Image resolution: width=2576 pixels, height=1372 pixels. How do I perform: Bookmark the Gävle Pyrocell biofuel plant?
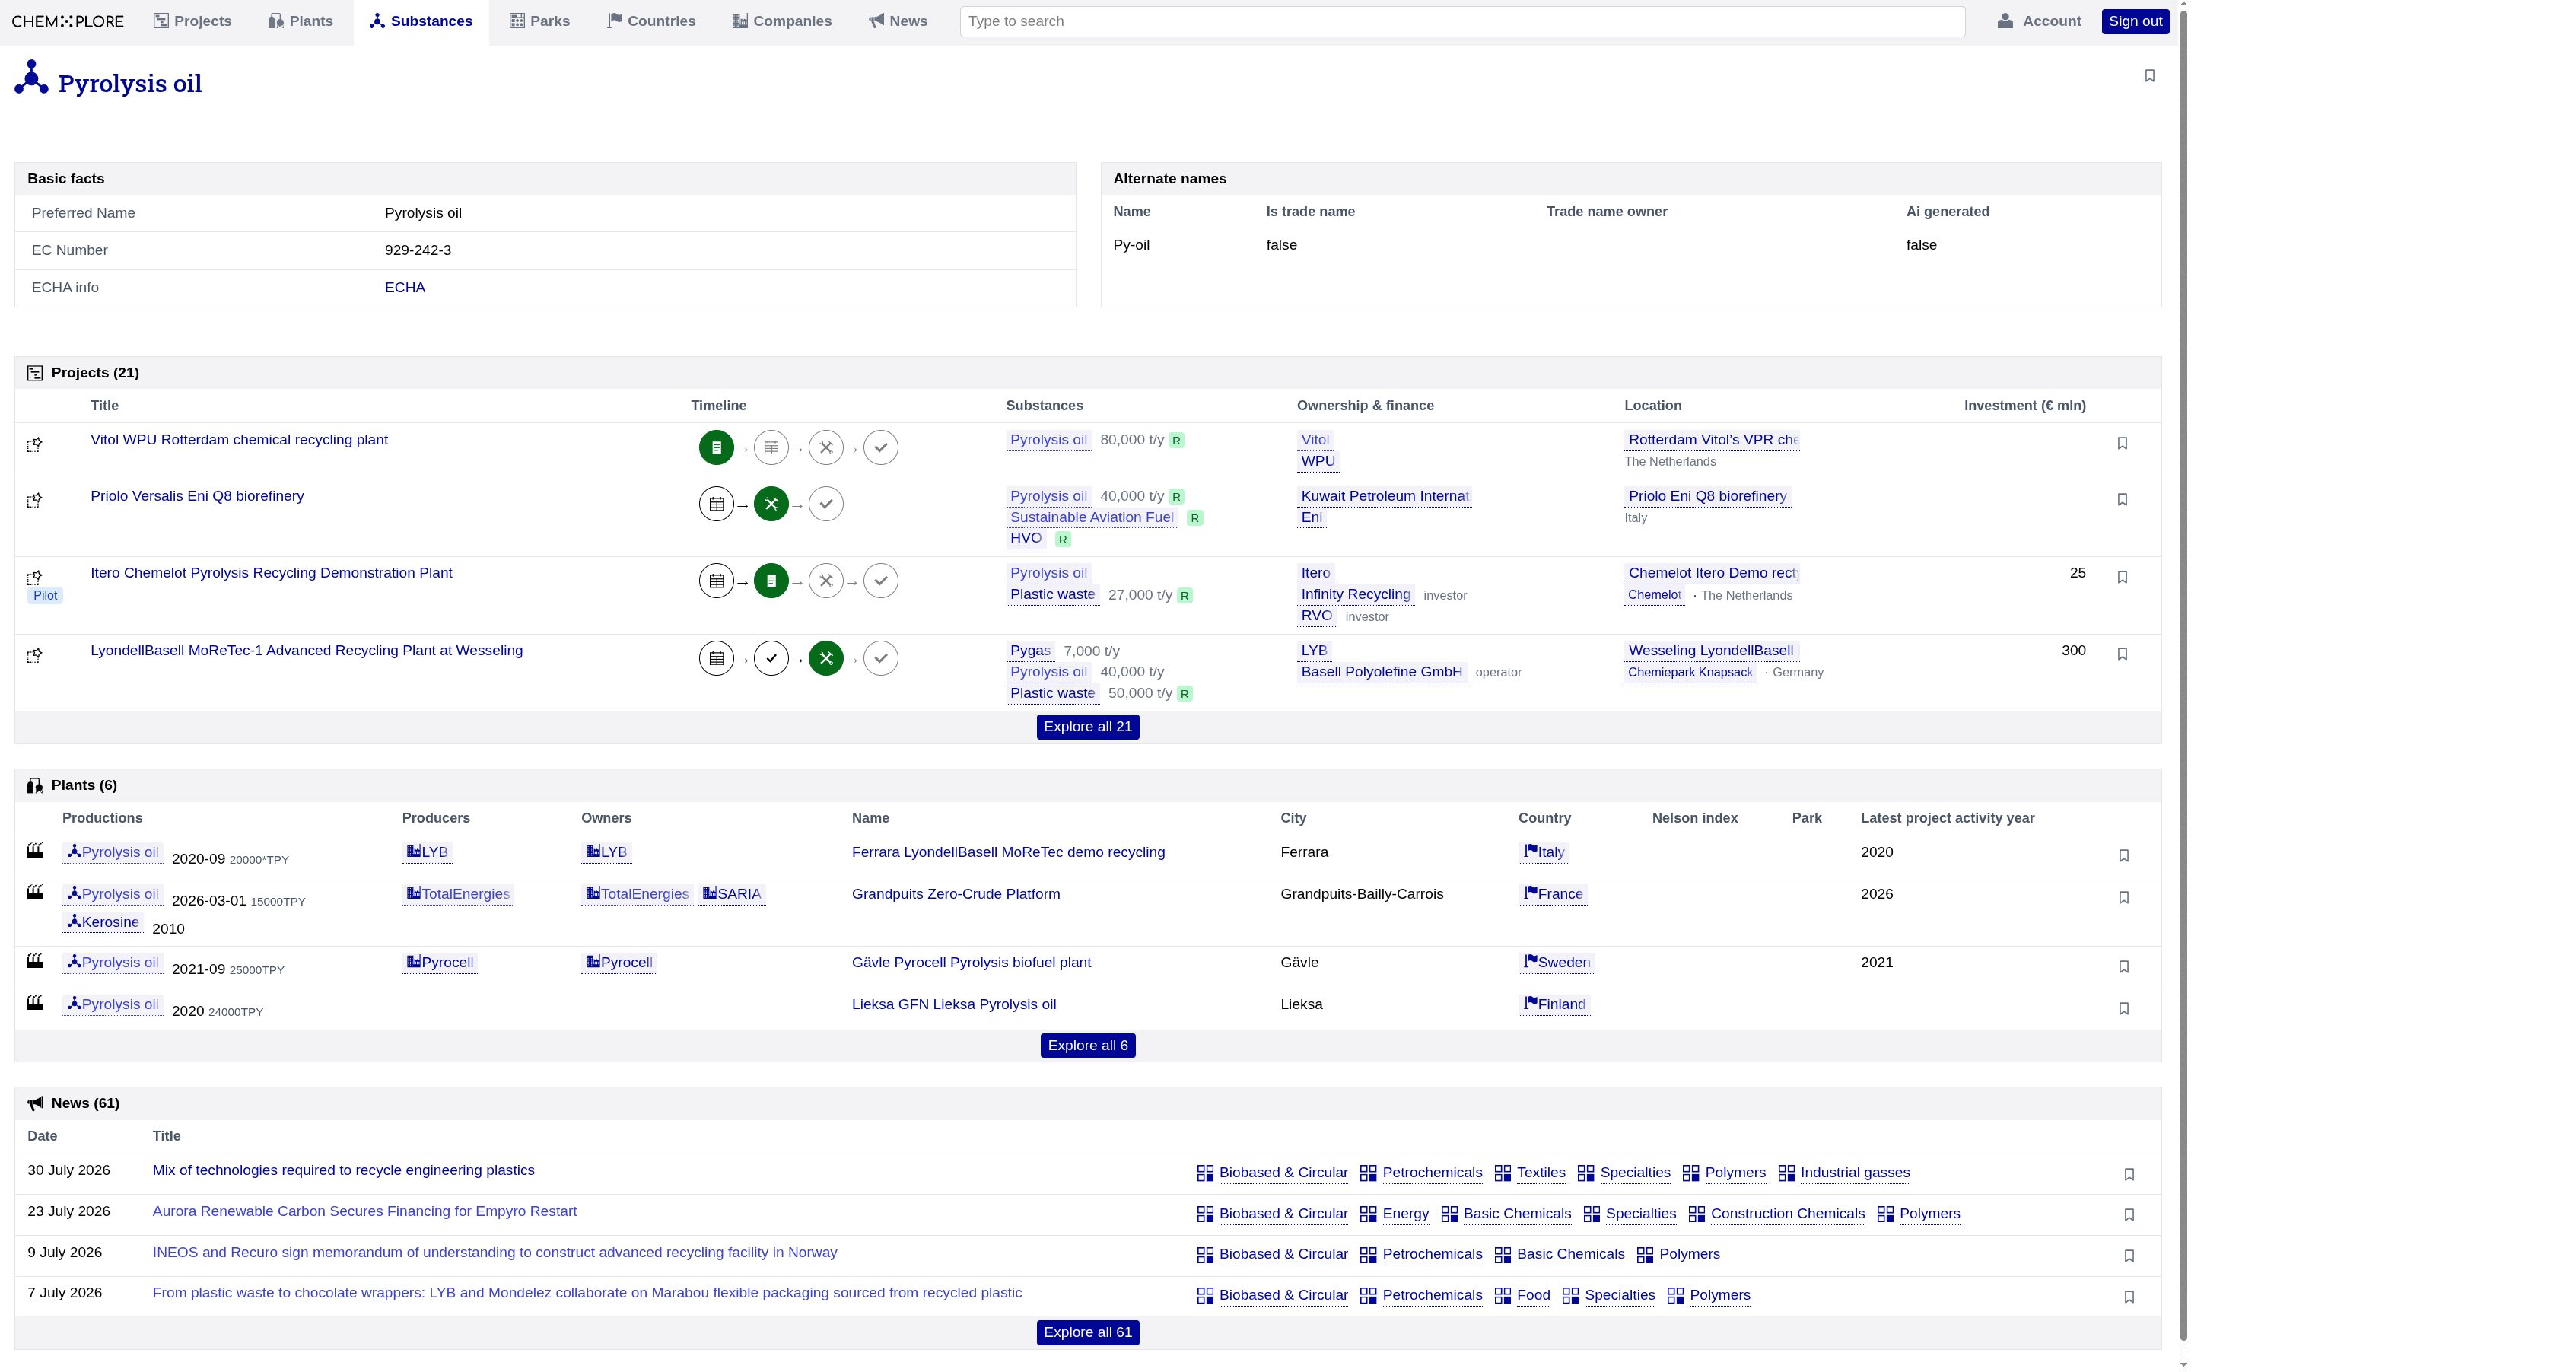[x=2124, y=967]
